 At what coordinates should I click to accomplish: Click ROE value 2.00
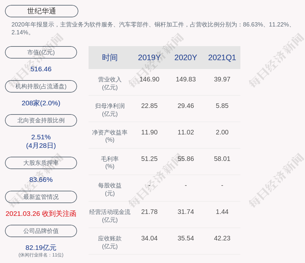coord(222,132)
